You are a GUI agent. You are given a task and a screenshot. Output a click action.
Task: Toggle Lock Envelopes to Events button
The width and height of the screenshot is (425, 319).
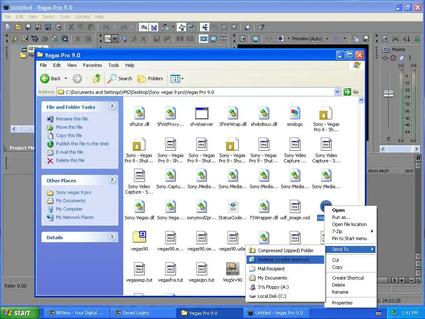click(x=182, y=27)
